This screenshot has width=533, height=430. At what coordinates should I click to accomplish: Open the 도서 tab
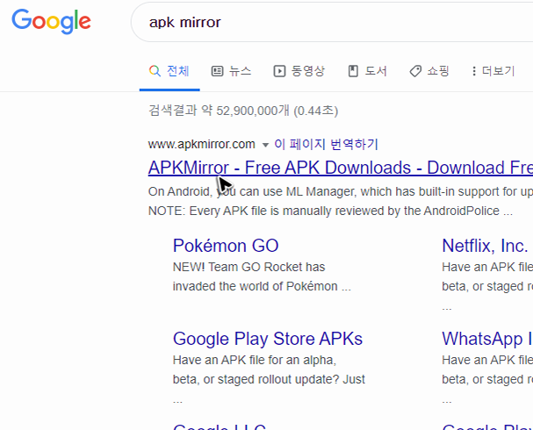[367, 71]
